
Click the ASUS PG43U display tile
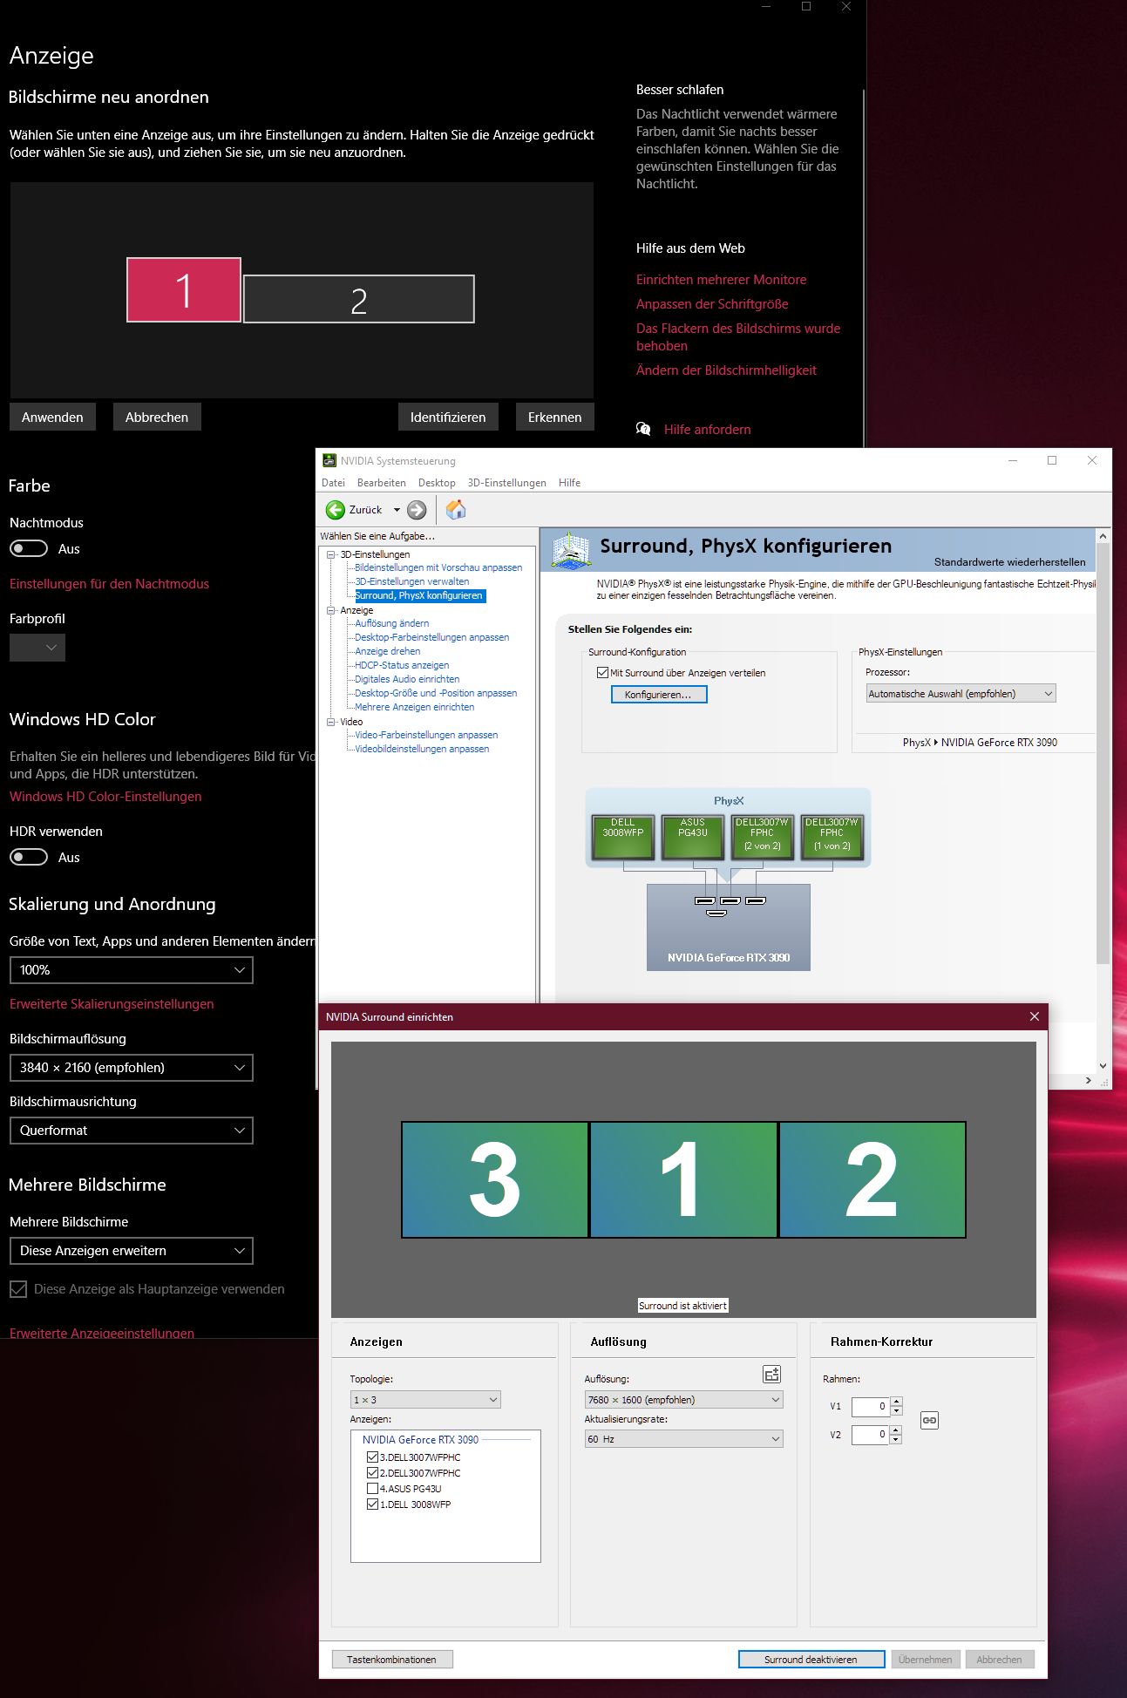(x=693, y=839)
